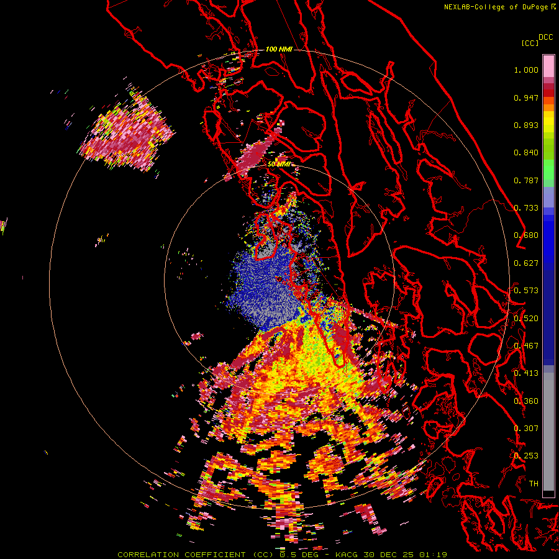Click the 100 NMI range ring label
Viewport: 559px width, 559px height.
[279, 49]
